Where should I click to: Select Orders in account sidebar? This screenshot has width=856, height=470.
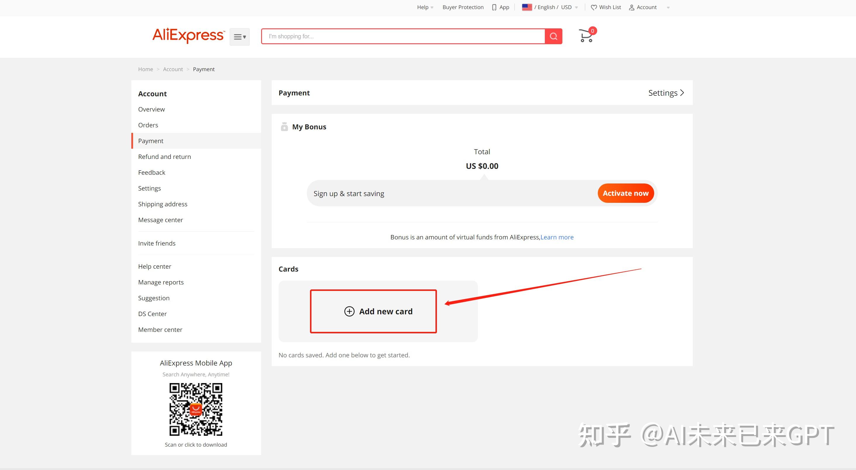coord(148,125)
